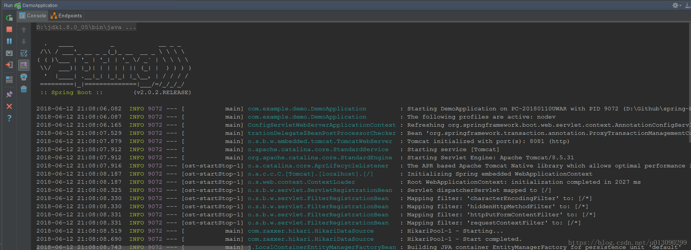The height and width of the screenshot is (250, 691).
Task: Hide the Run tool window
Action: tap(688, 5)
